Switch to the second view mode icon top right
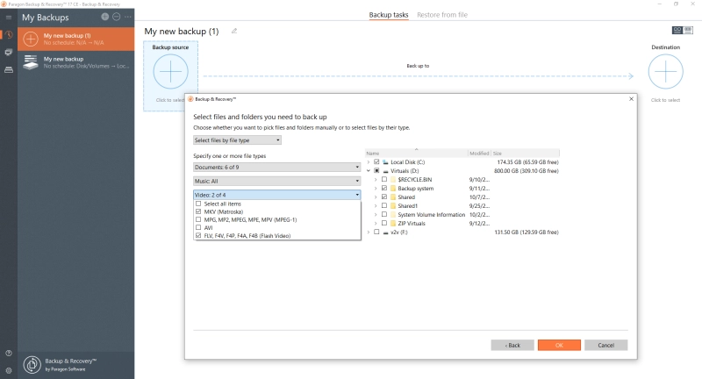702x379 pixels. pyautogui.click(x=688, y=30)
